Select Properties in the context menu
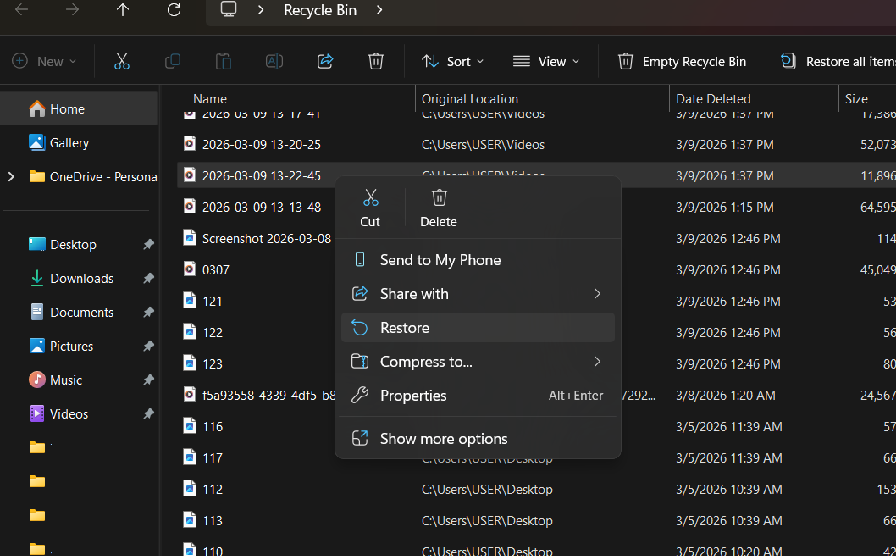The width and height of the screenshot is (896, 560). click(413, 396)
